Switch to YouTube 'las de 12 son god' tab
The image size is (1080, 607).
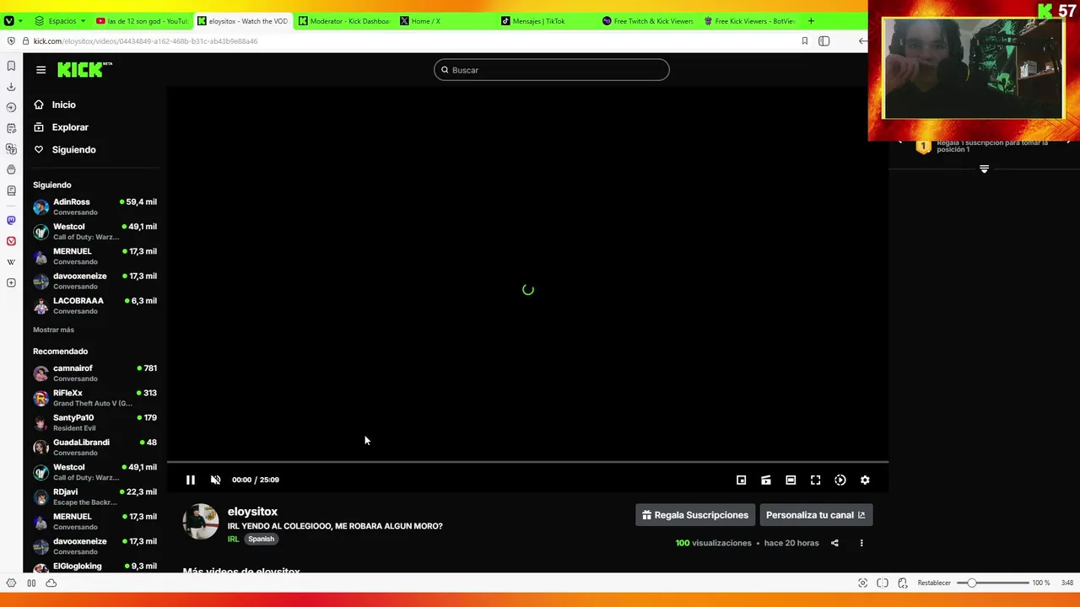[142, 21]
